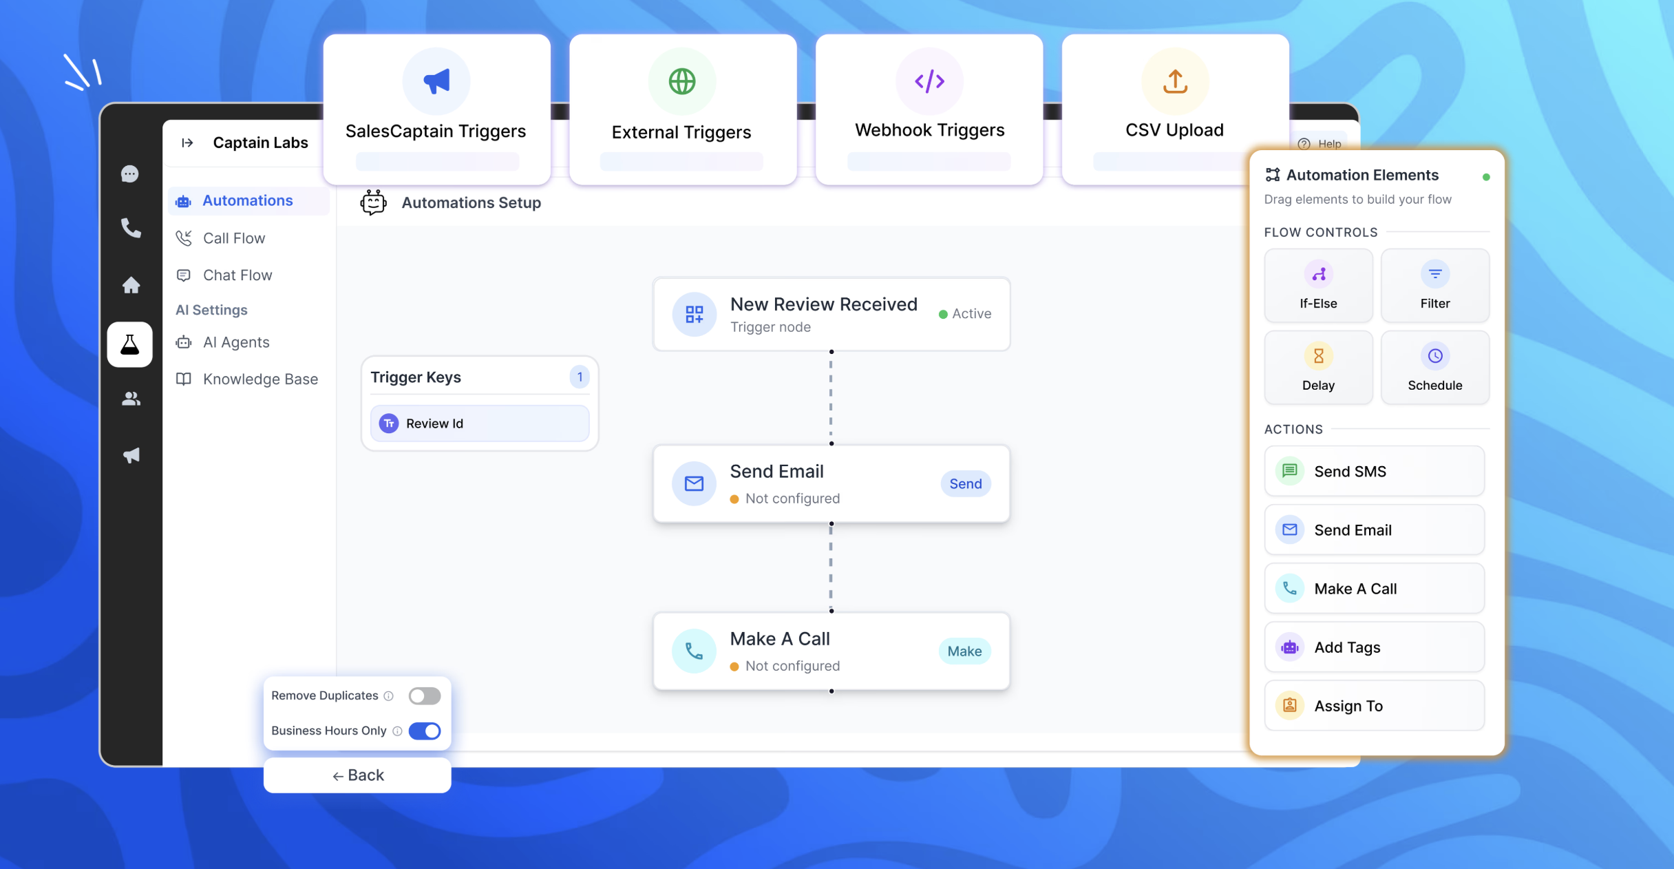1674x869 pixels.
Task: Open the Knowledge Base menu item
Action: click(x=260, y=379)
